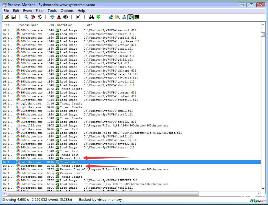Clear the display using the eraser icon

tap(40, 17)
